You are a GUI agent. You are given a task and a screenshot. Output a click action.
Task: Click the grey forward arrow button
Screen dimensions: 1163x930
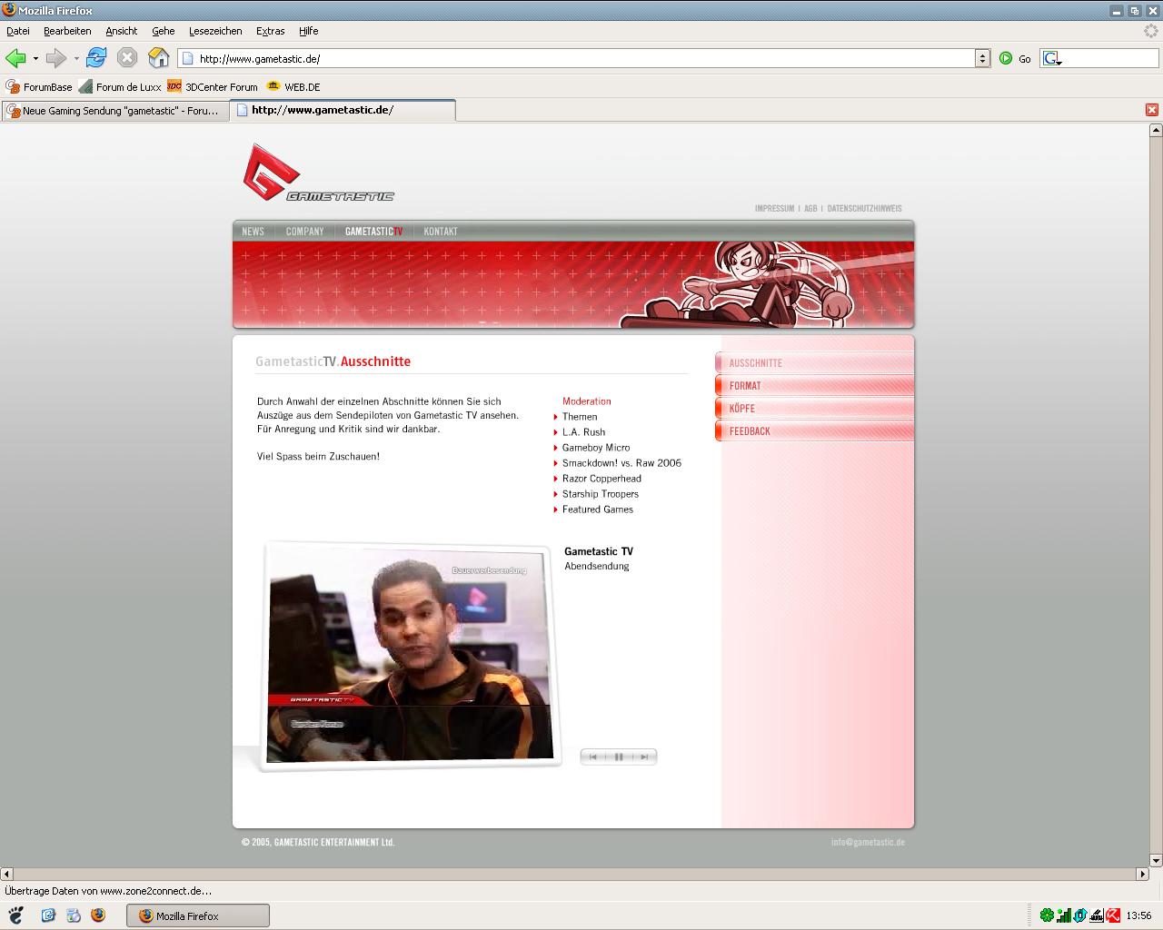tap(56, 58)
